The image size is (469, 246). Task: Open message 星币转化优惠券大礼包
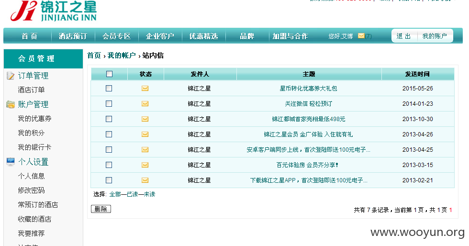point(308,88)
